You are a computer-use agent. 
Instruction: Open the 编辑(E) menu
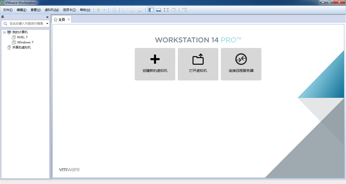pyautogui.click(x=22, y=10)
